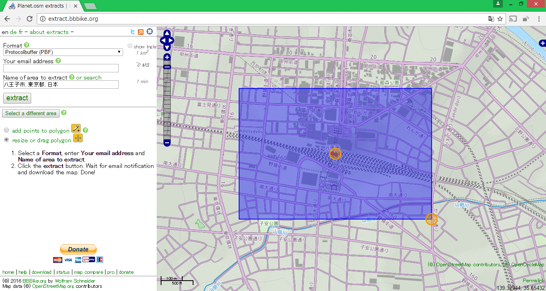Zoom in using the map plus button
The height and width of the screenshot is (291, 546).
(x=167, y=57)
